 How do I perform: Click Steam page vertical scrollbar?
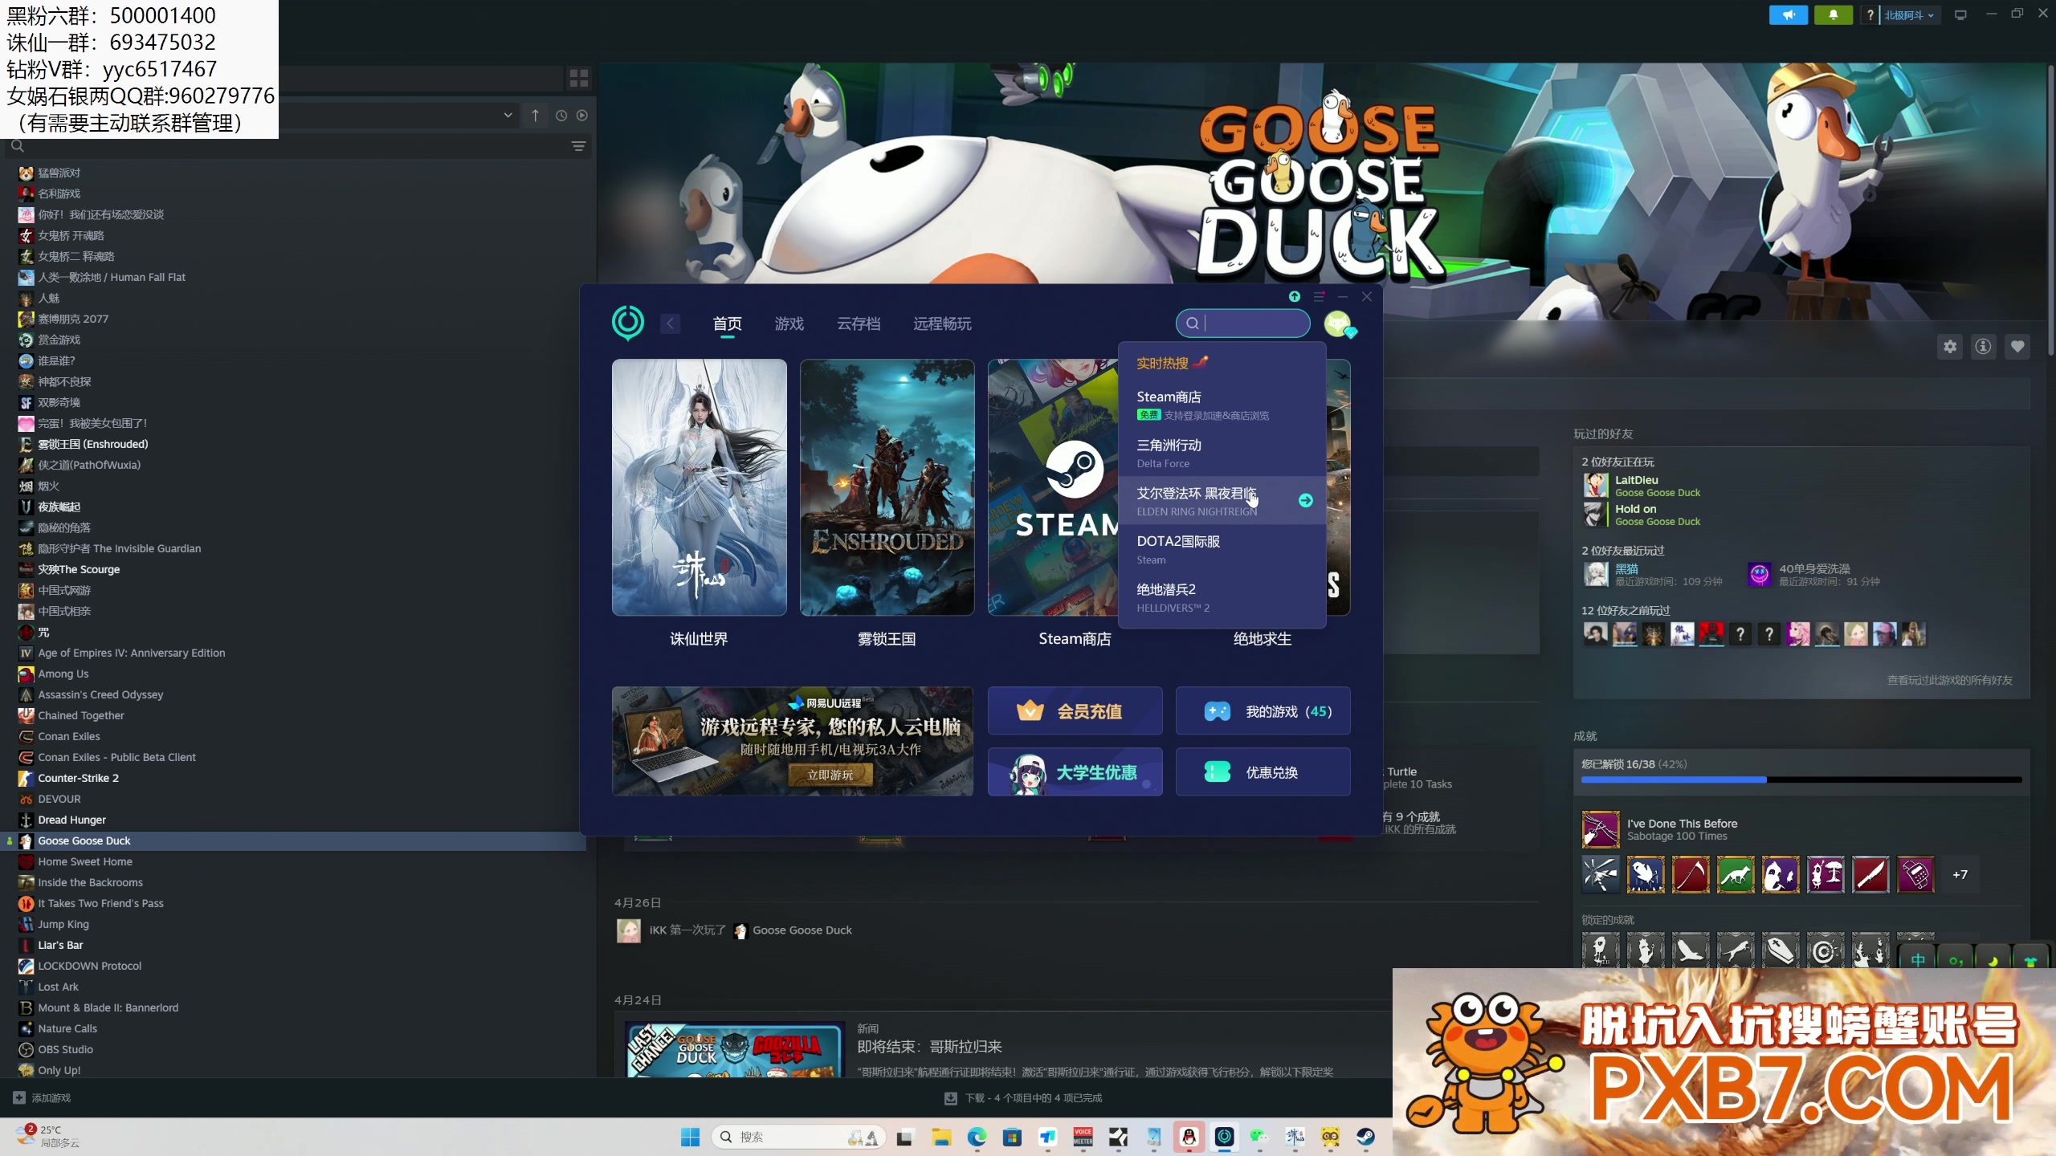pos(2050,209)
